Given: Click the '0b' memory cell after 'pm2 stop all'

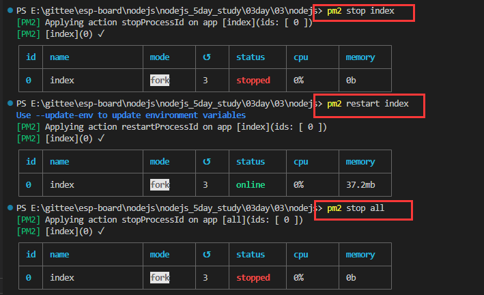Looking at the screenshot, I should point(351,277).
